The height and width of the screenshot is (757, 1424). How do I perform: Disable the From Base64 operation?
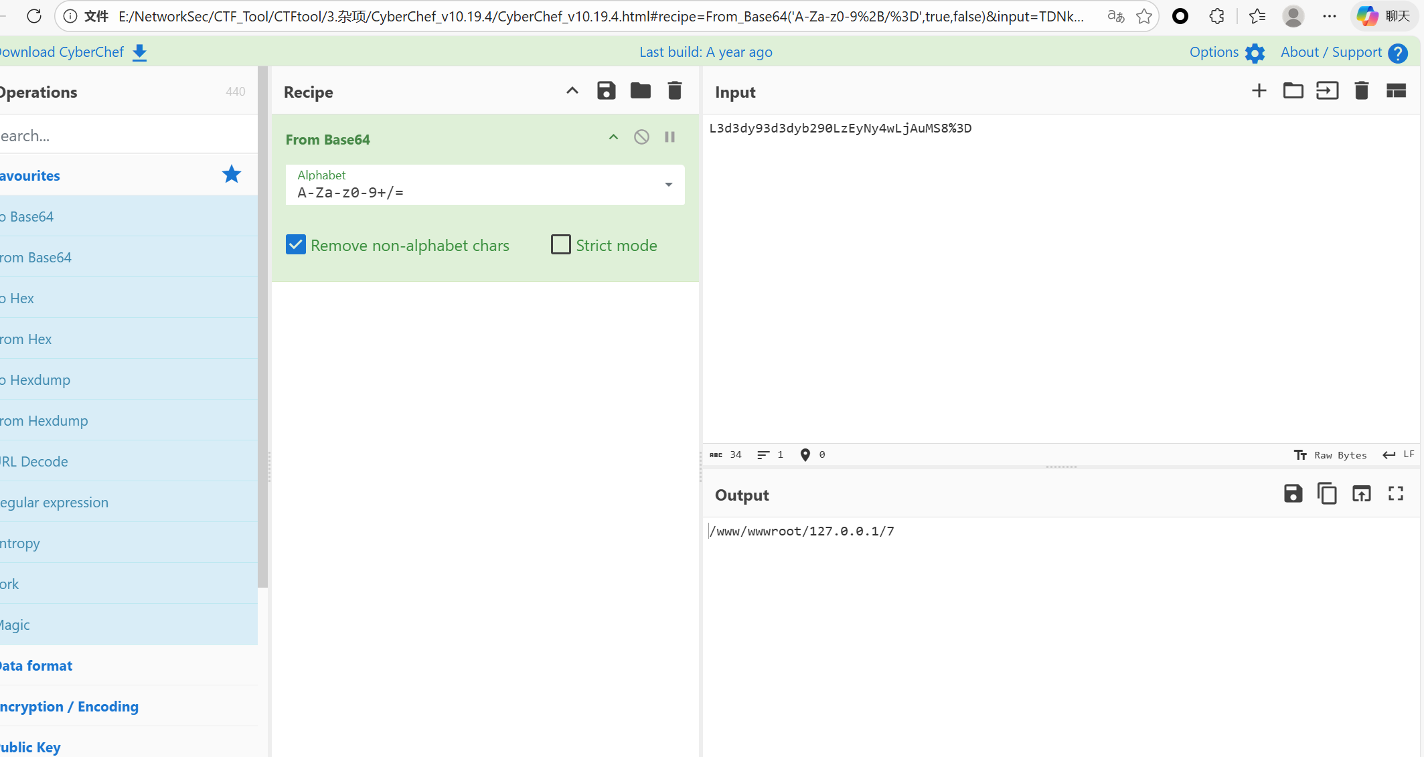[641, 137]
